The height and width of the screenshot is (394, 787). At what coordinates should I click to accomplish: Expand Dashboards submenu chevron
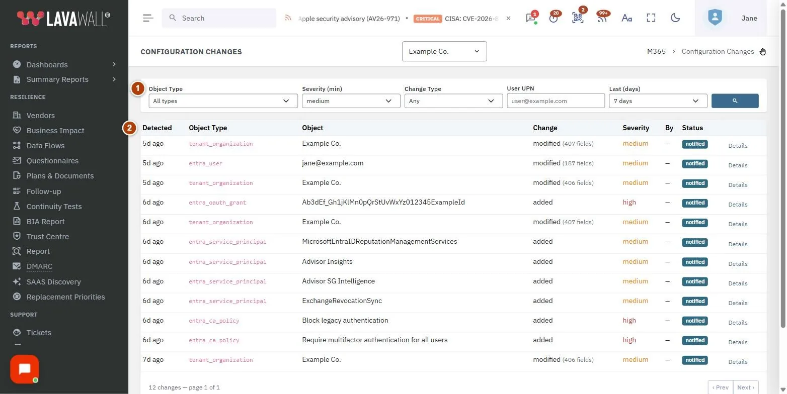tap(114, 64)
